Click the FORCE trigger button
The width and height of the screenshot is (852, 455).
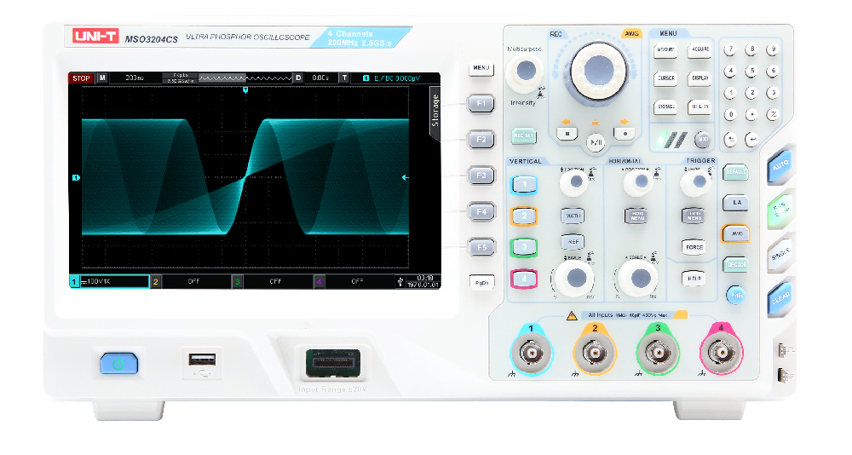694,247
